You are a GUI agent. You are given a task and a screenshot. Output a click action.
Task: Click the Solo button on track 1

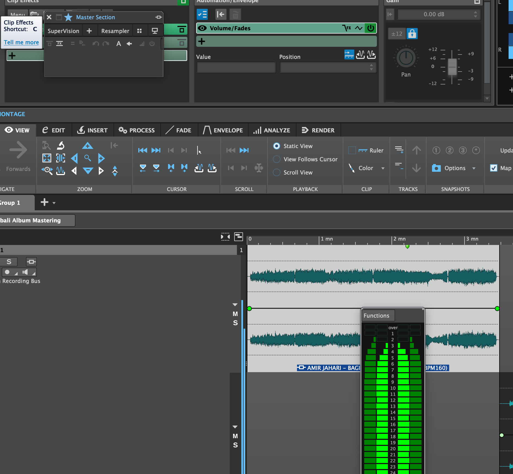[9, 261]
